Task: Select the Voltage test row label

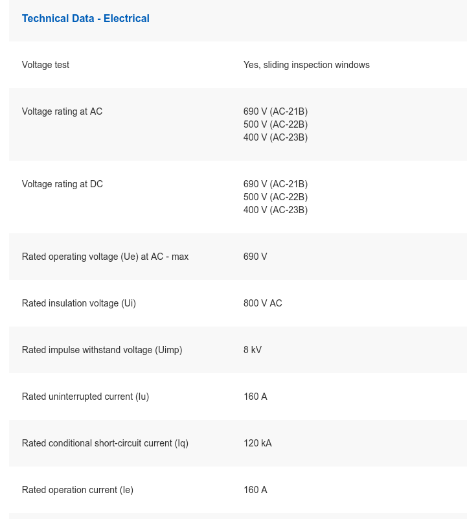Action: 45,65
